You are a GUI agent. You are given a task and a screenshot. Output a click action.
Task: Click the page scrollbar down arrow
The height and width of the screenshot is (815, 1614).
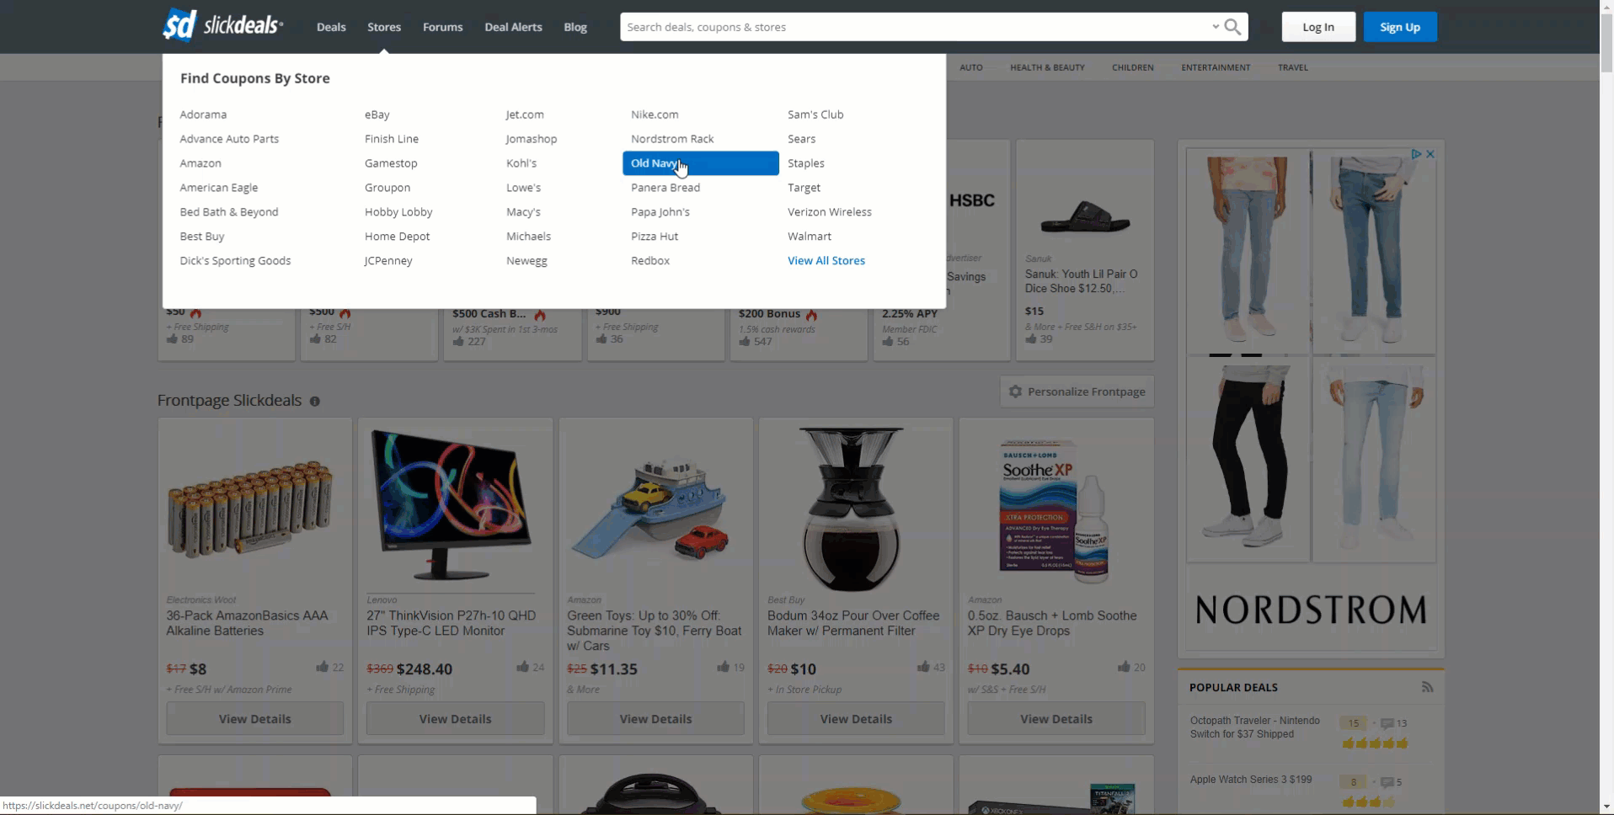[x=1606, y=807]
